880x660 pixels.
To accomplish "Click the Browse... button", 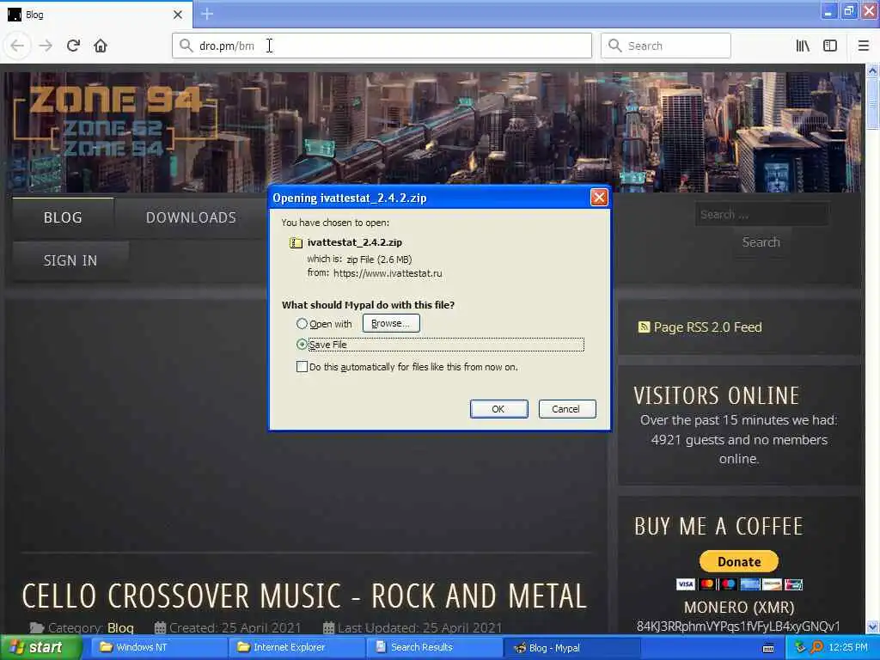I will [x=391, y=323].
